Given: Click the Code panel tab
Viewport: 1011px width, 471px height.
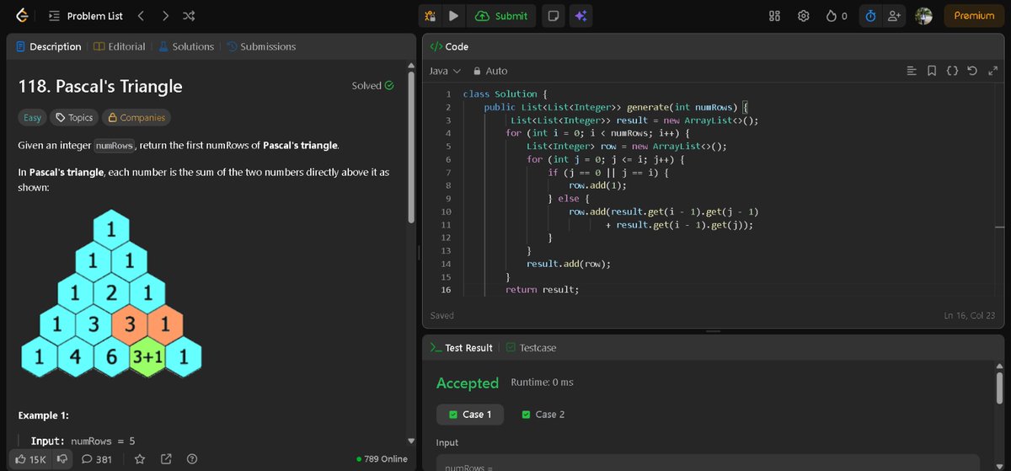Looking at the screenshot, I should [x=449, y=46].
